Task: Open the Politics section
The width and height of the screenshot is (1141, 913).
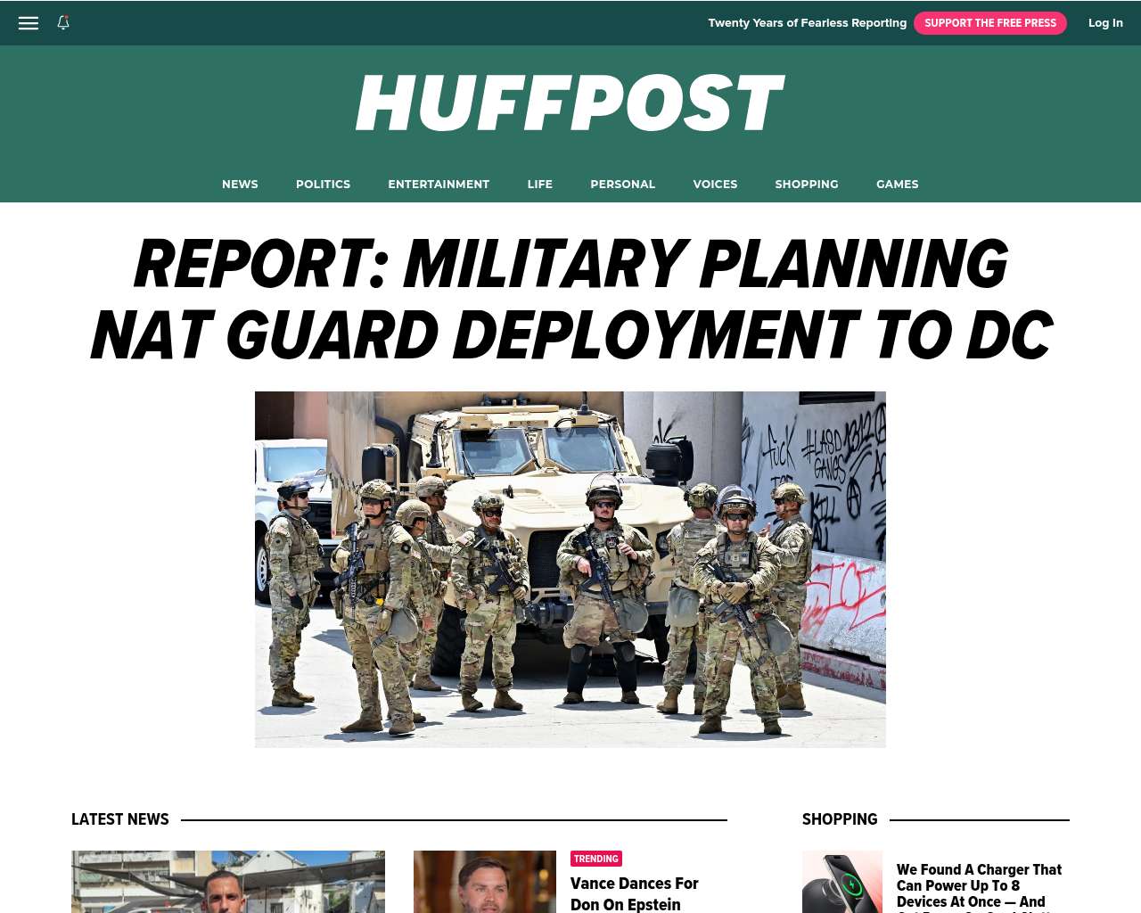Action: (323, 185)
